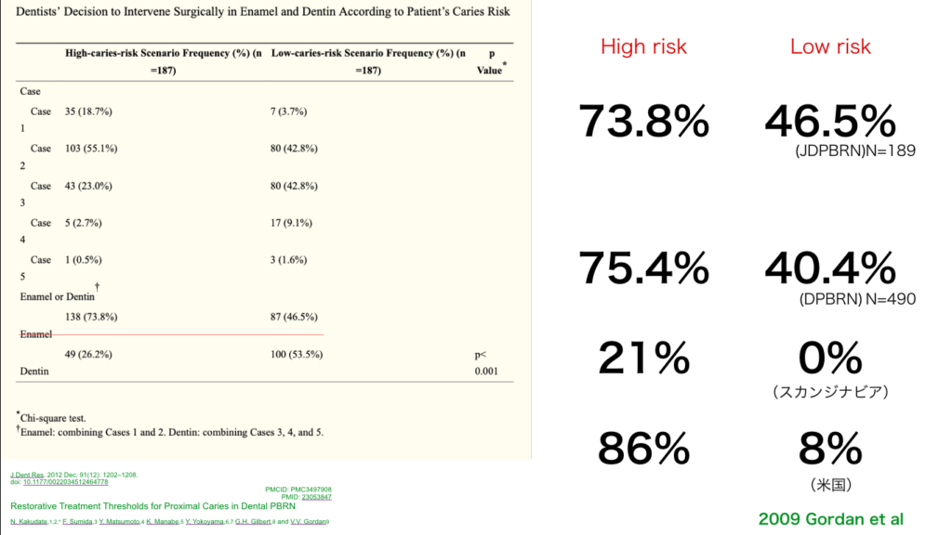Click the 138 (73.8%) table cell
This screenshot has width=952, height=535.
click(91, 317)
